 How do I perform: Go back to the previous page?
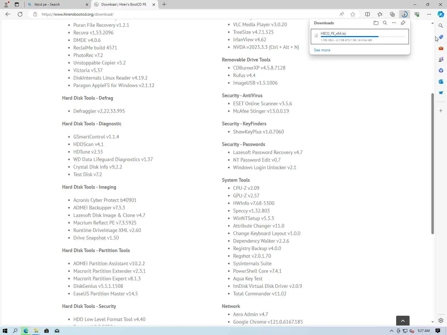click(8, 14)
